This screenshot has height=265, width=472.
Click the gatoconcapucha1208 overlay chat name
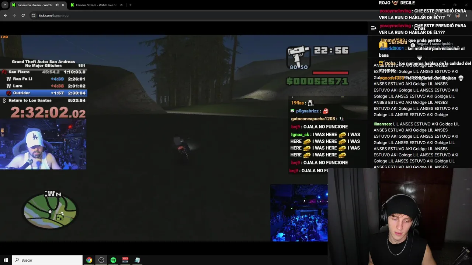click(313, 119)
